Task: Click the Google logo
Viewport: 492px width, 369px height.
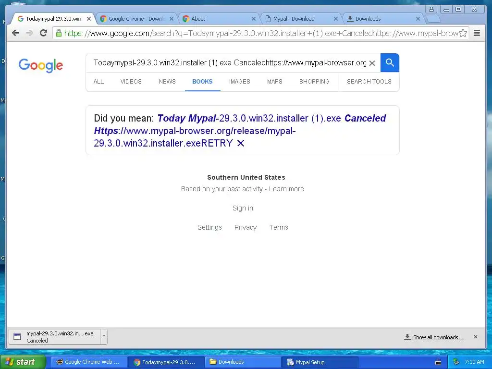Action: [x=41, y=65]
